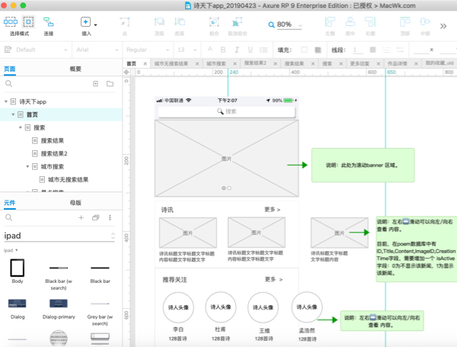Image resolution: width=457 pixels, height=347 pixels.
Task: Click the add library plus icon
Action: pyautogui.click(x=81, y=217)
